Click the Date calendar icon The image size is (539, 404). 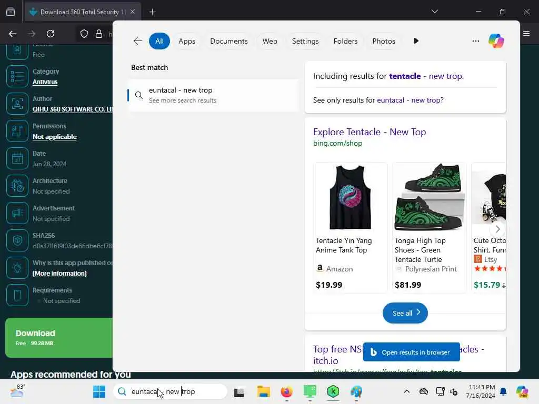[17, 158]
